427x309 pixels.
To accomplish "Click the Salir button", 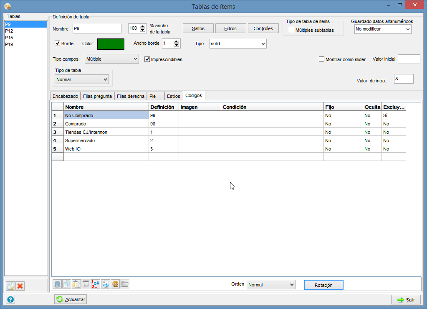I will tap(406, 300).
